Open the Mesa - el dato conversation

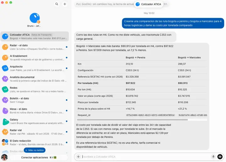(35, 111)
